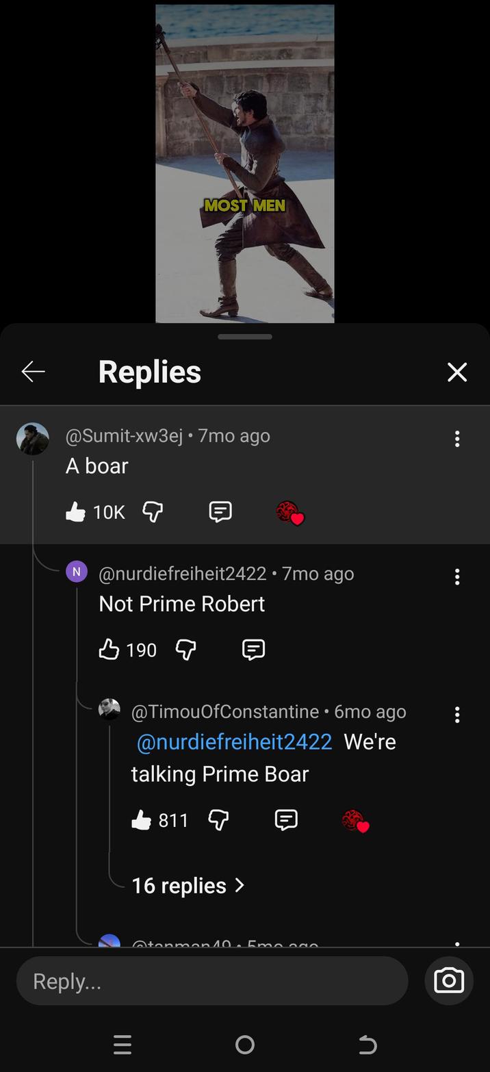The image size is (490, 1072).
Task: Tap the Reply... input field
Action: 212,980
